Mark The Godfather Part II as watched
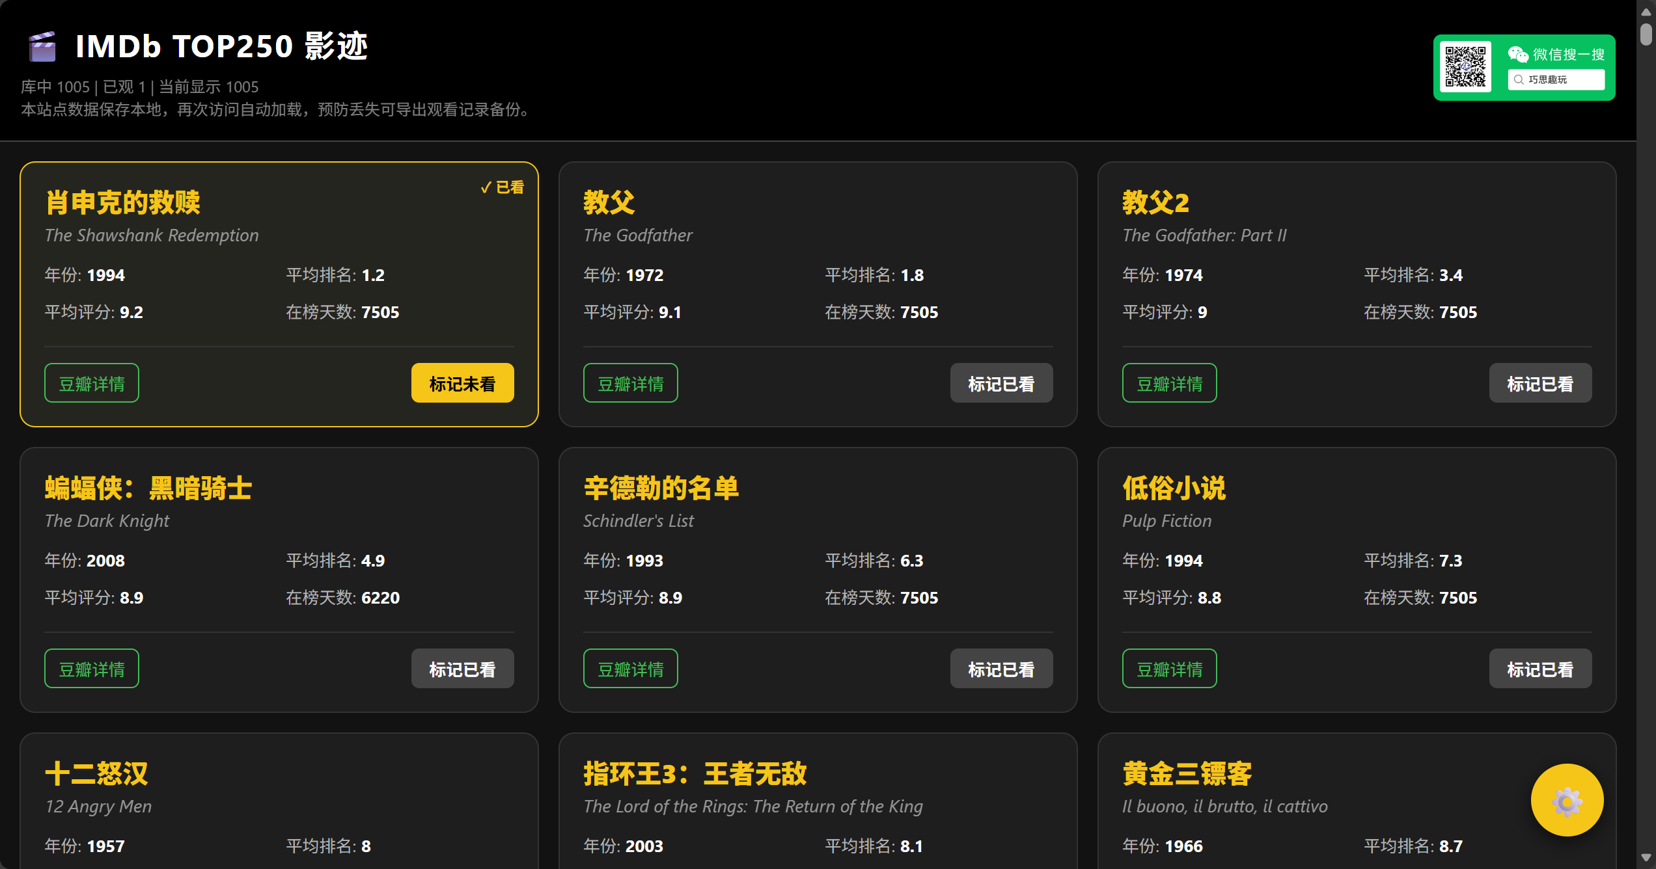 (x=1539, y=383)
